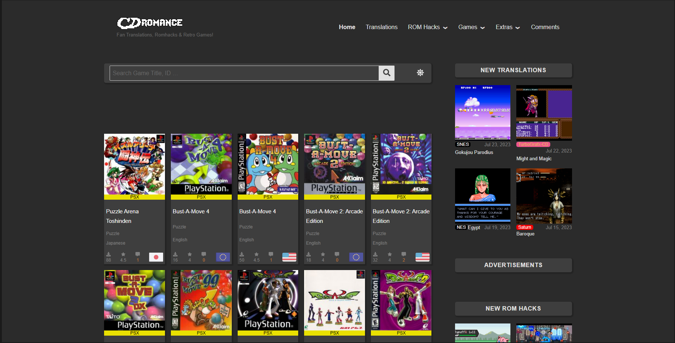This screenshot has width=675, height=343.
Task: Click the Europe flag on first Bust-A-Move 4
Action: tap(223, 257)
